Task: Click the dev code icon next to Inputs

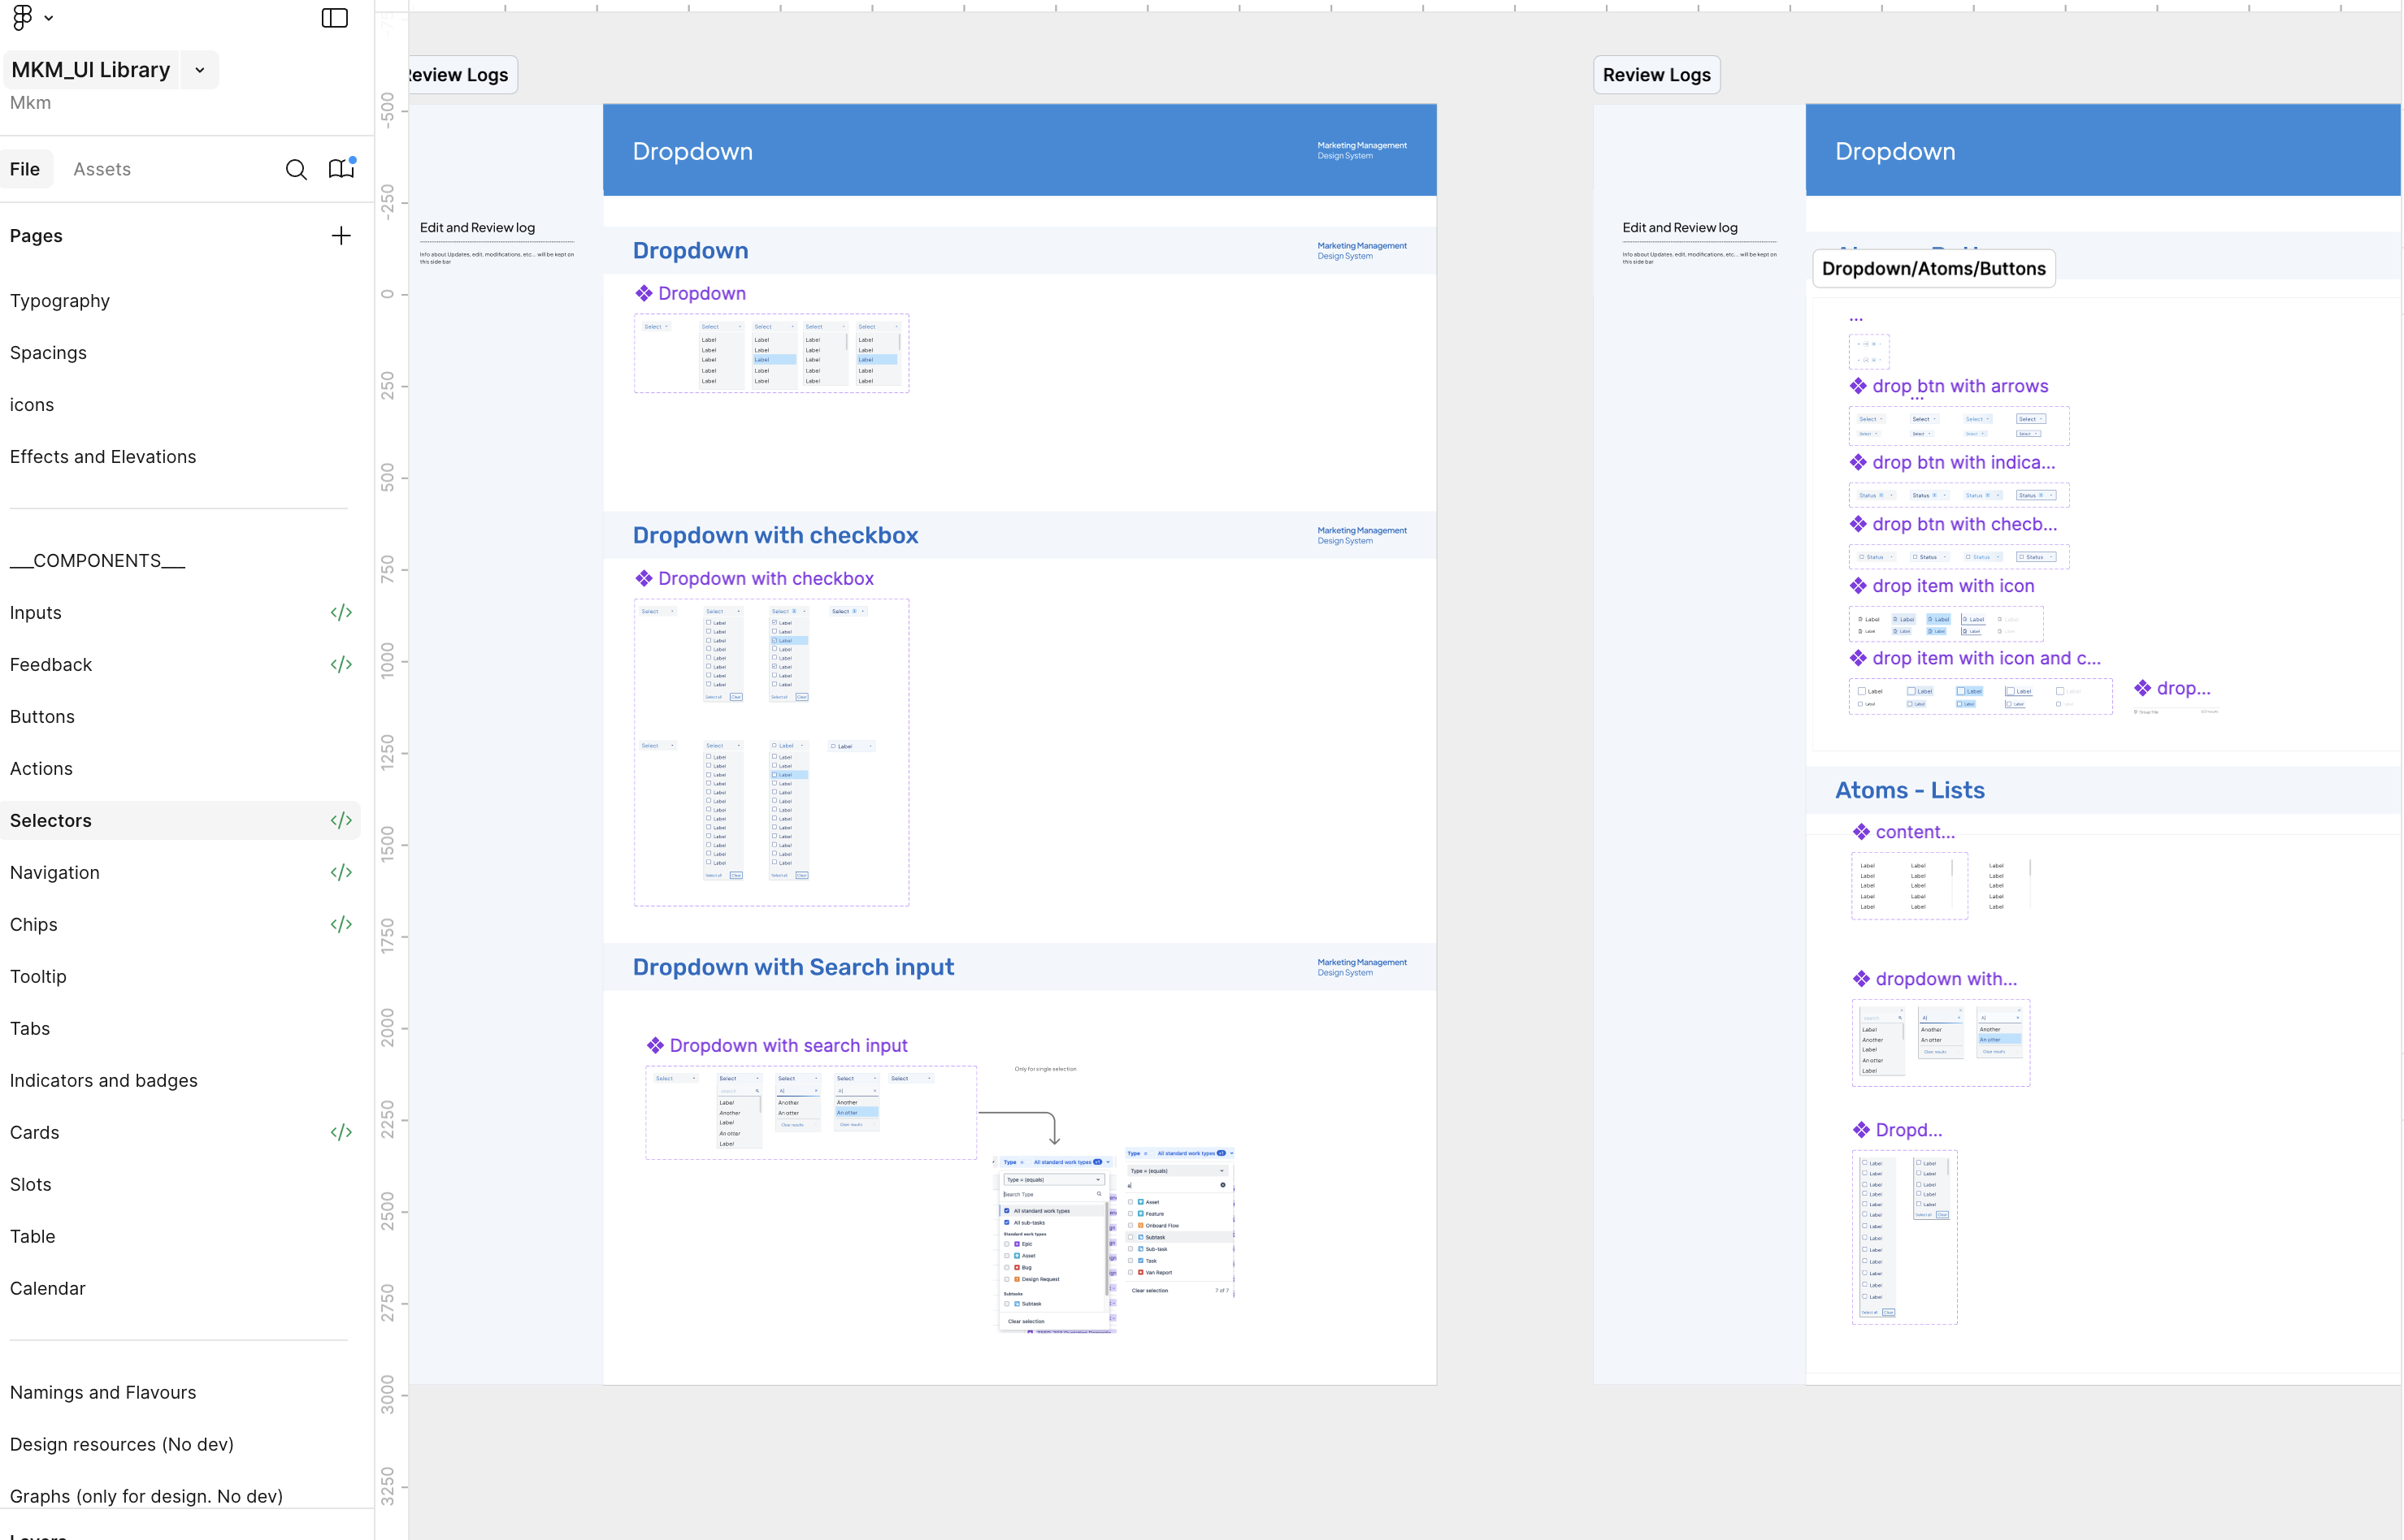Action: (341, 612)
